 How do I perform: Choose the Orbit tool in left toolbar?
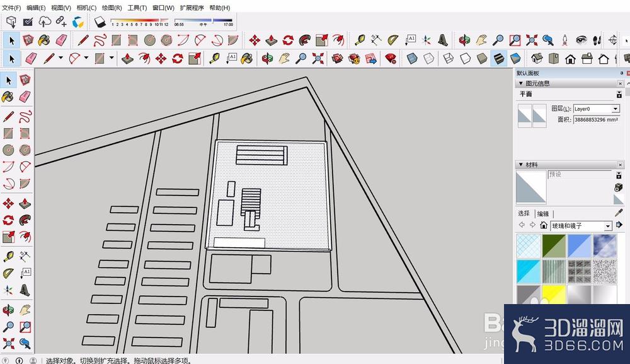click(x=8, y=310)
